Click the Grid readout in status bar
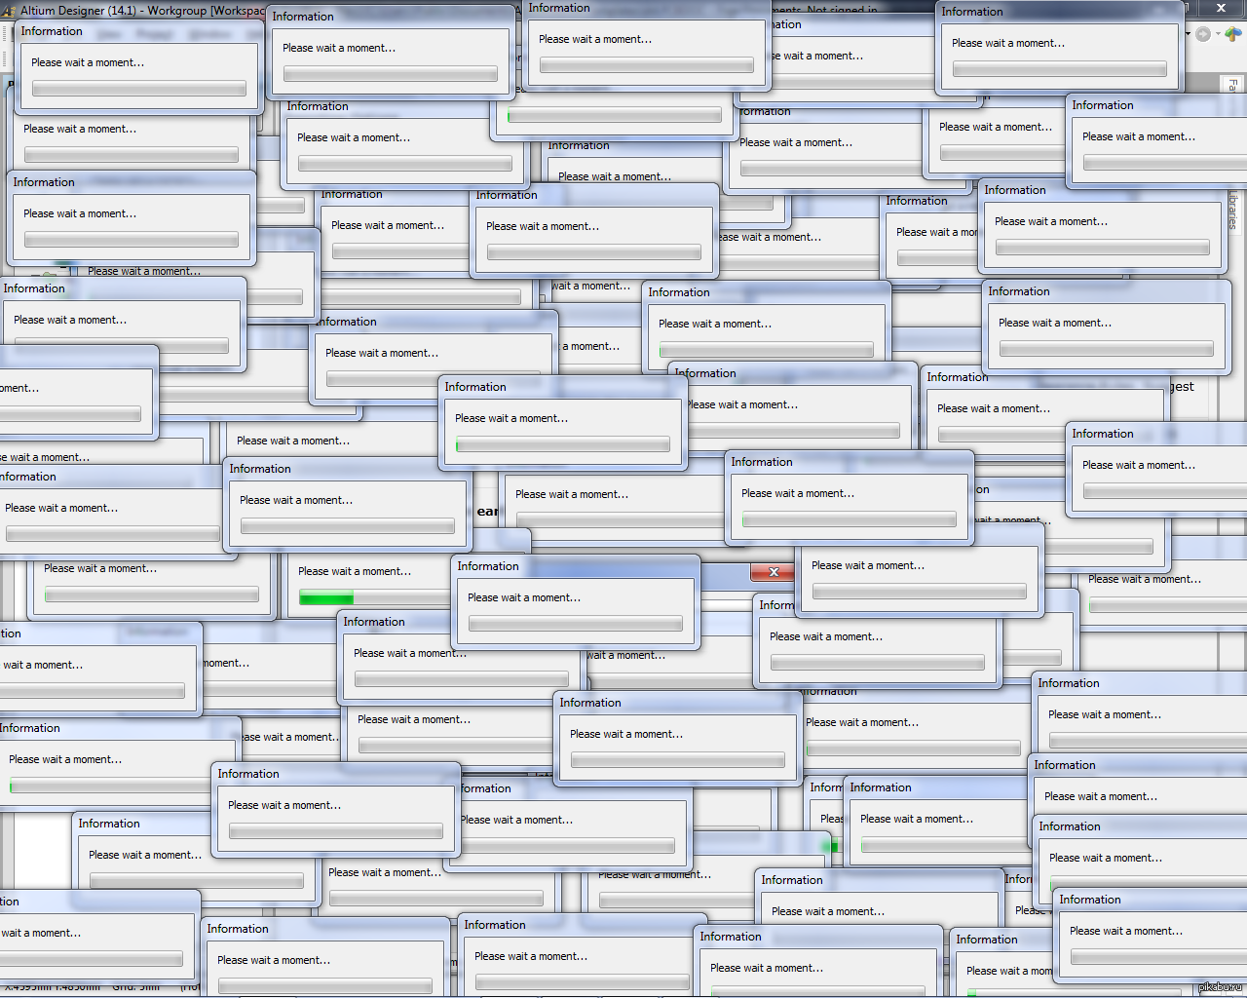Viewport: 1247px width, 998px height. pos(136,987)
